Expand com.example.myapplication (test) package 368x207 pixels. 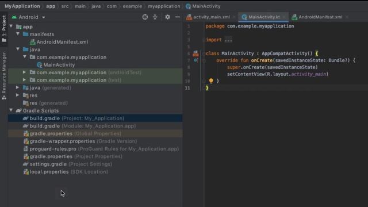(x=24, y=80)
